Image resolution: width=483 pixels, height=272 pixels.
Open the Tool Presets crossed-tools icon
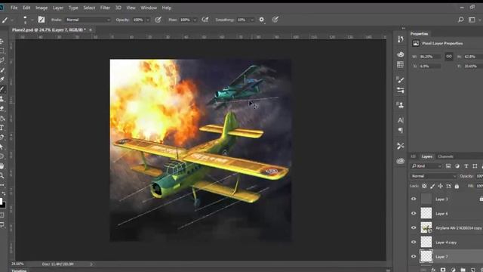[x=401, y=146]
